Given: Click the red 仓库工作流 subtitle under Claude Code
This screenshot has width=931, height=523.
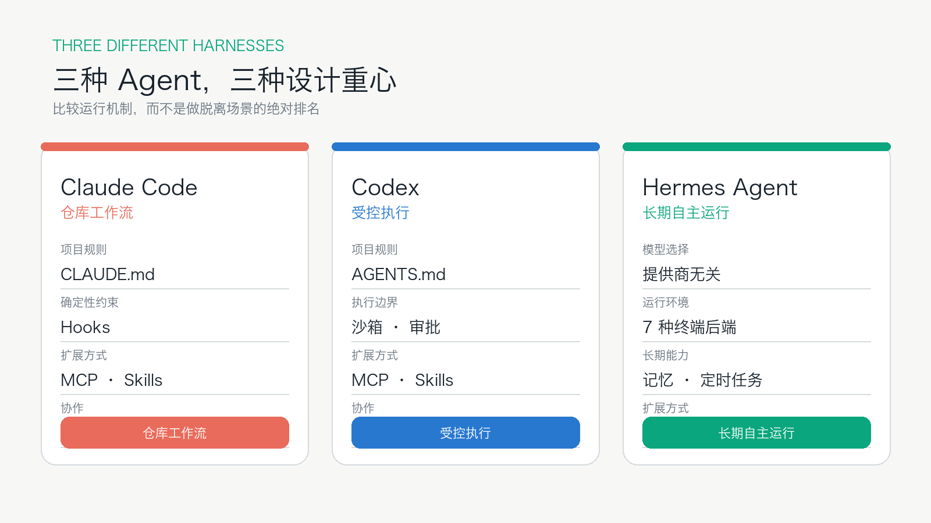Looking at the screenshot, I should 97,213.
